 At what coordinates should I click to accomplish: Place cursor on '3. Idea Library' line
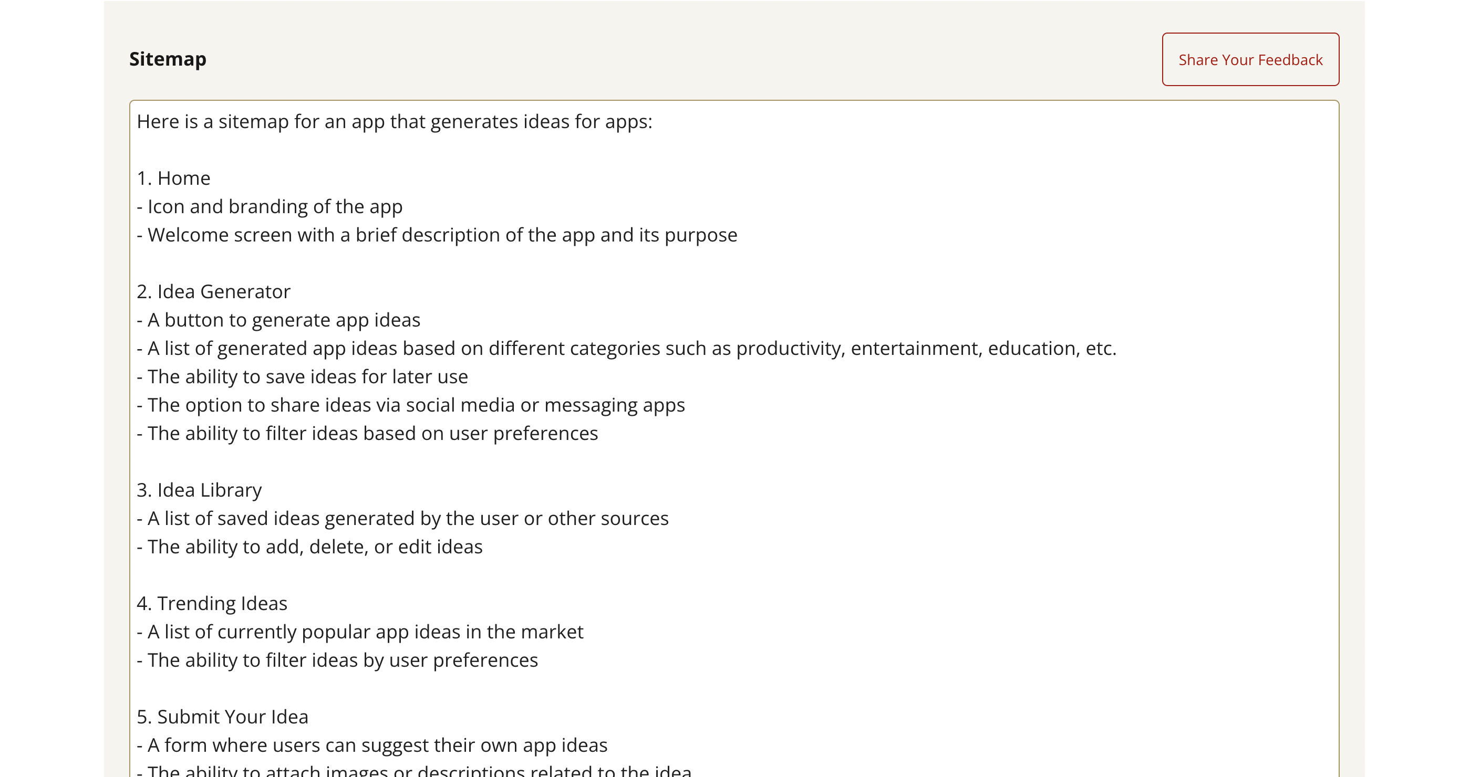(x=199, y=490)
